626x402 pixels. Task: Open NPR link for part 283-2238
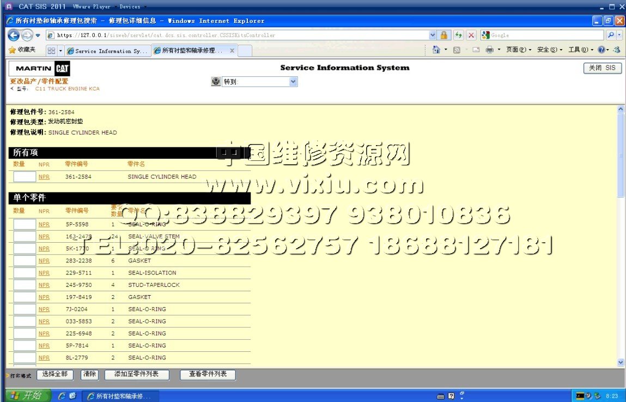click(x=44, y=261)
